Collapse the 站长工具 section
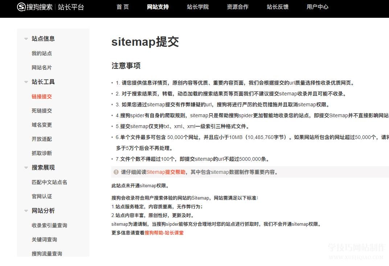This screenshot has width=389, height=266. (26, 82)
